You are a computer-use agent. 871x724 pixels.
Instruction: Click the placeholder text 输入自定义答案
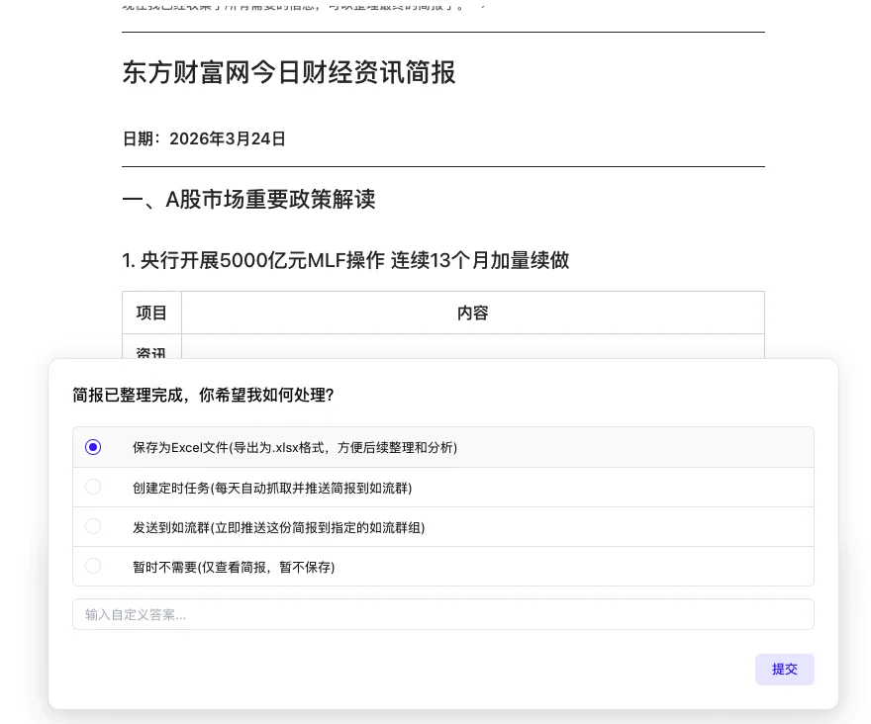pyautogui.click(x=136, y=614)
